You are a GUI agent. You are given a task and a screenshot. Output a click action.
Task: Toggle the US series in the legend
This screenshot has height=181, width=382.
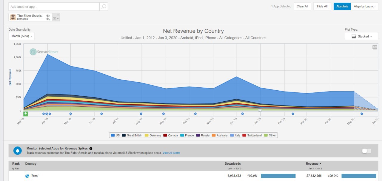[x=115, y=135]
